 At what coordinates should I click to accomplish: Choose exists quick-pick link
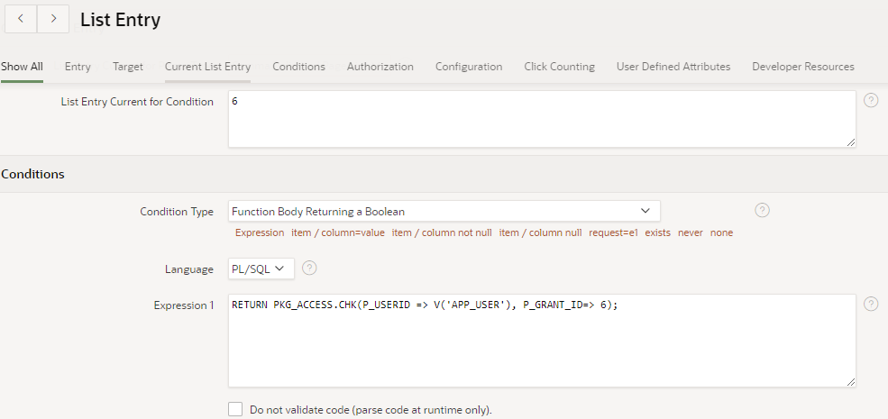point(657,232)
